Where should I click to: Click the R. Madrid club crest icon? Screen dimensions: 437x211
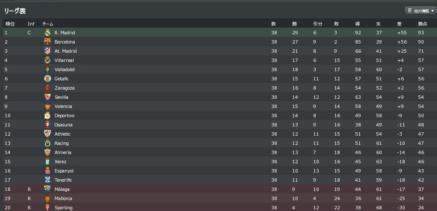click(47, 33)
